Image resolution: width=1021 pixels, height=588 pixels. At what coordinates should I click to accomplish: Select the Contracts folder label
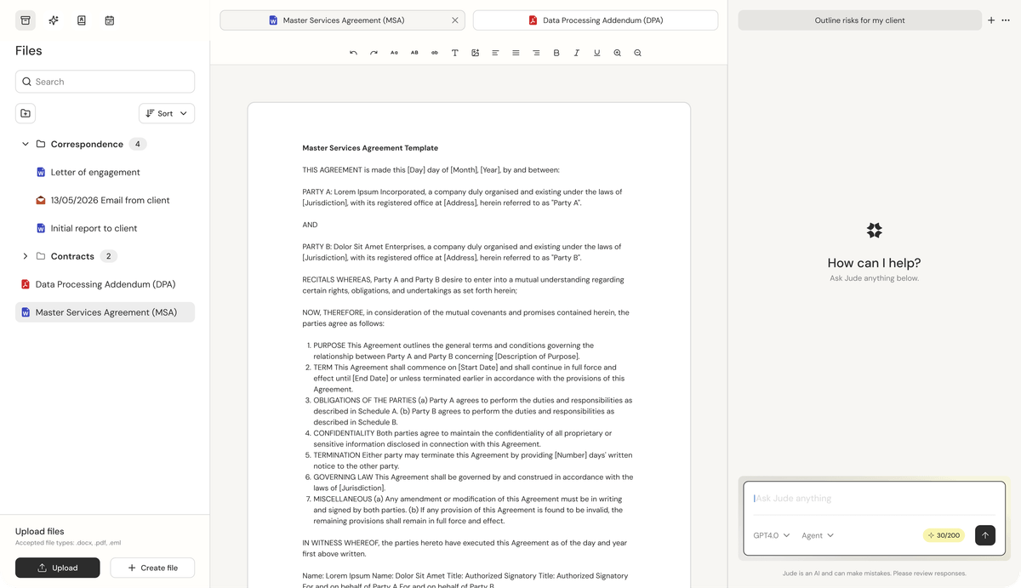tap(72, 256)
